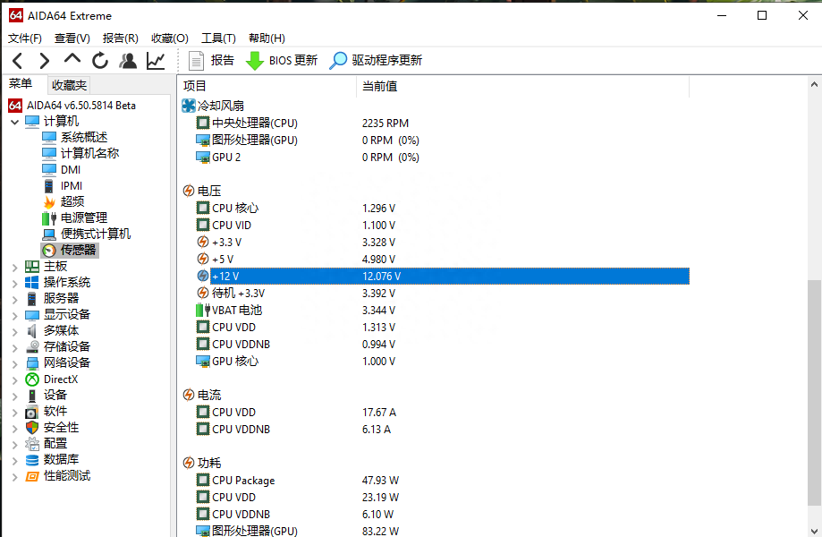Switch to the 收藏夹 tab

coord(69,85)
